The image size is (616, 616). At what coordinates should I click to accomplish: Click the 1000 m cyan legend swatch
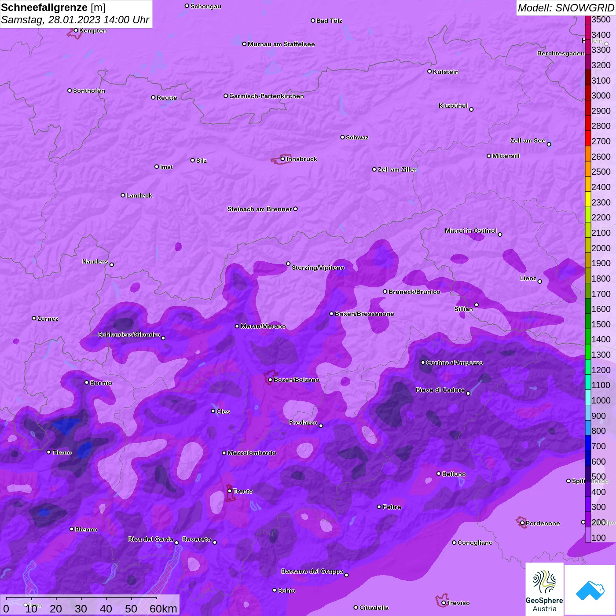tap(588, 397)
